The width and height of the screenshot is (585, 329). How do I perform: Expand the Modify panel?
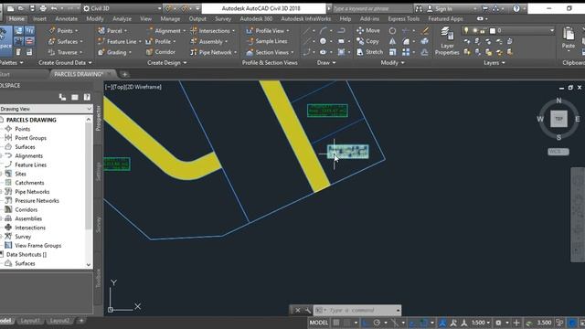[392, 63]
